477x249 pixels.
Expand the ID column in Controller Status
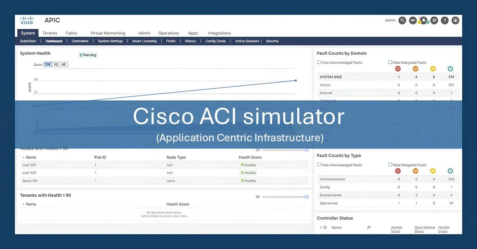click(x=325, y=227)
